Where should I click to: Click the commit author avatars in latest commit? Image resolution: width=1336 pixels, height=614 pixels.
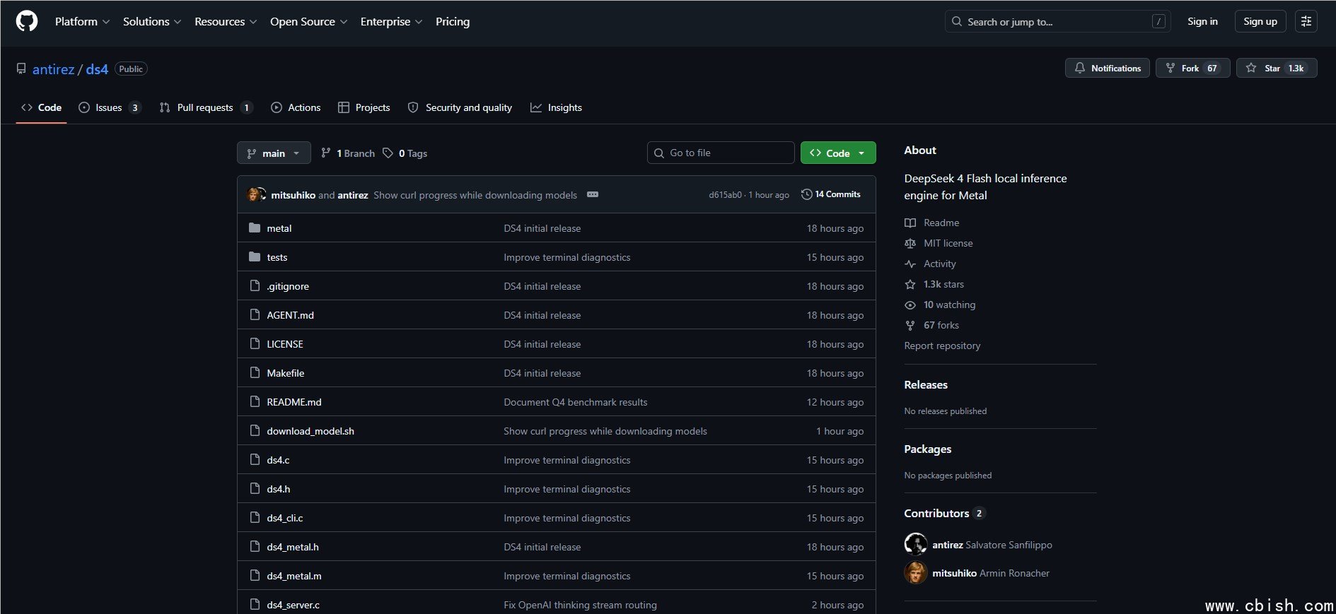pos(257,194)
